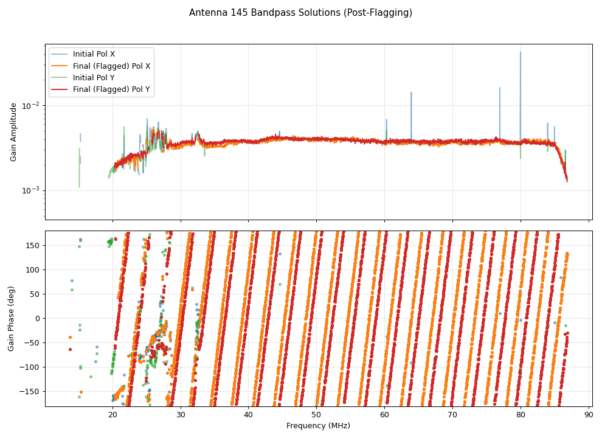The height and width of the screenshot is (438, 602).
Task: Click the green Initial Pol Y legend line
Action: tap(61, 78)
